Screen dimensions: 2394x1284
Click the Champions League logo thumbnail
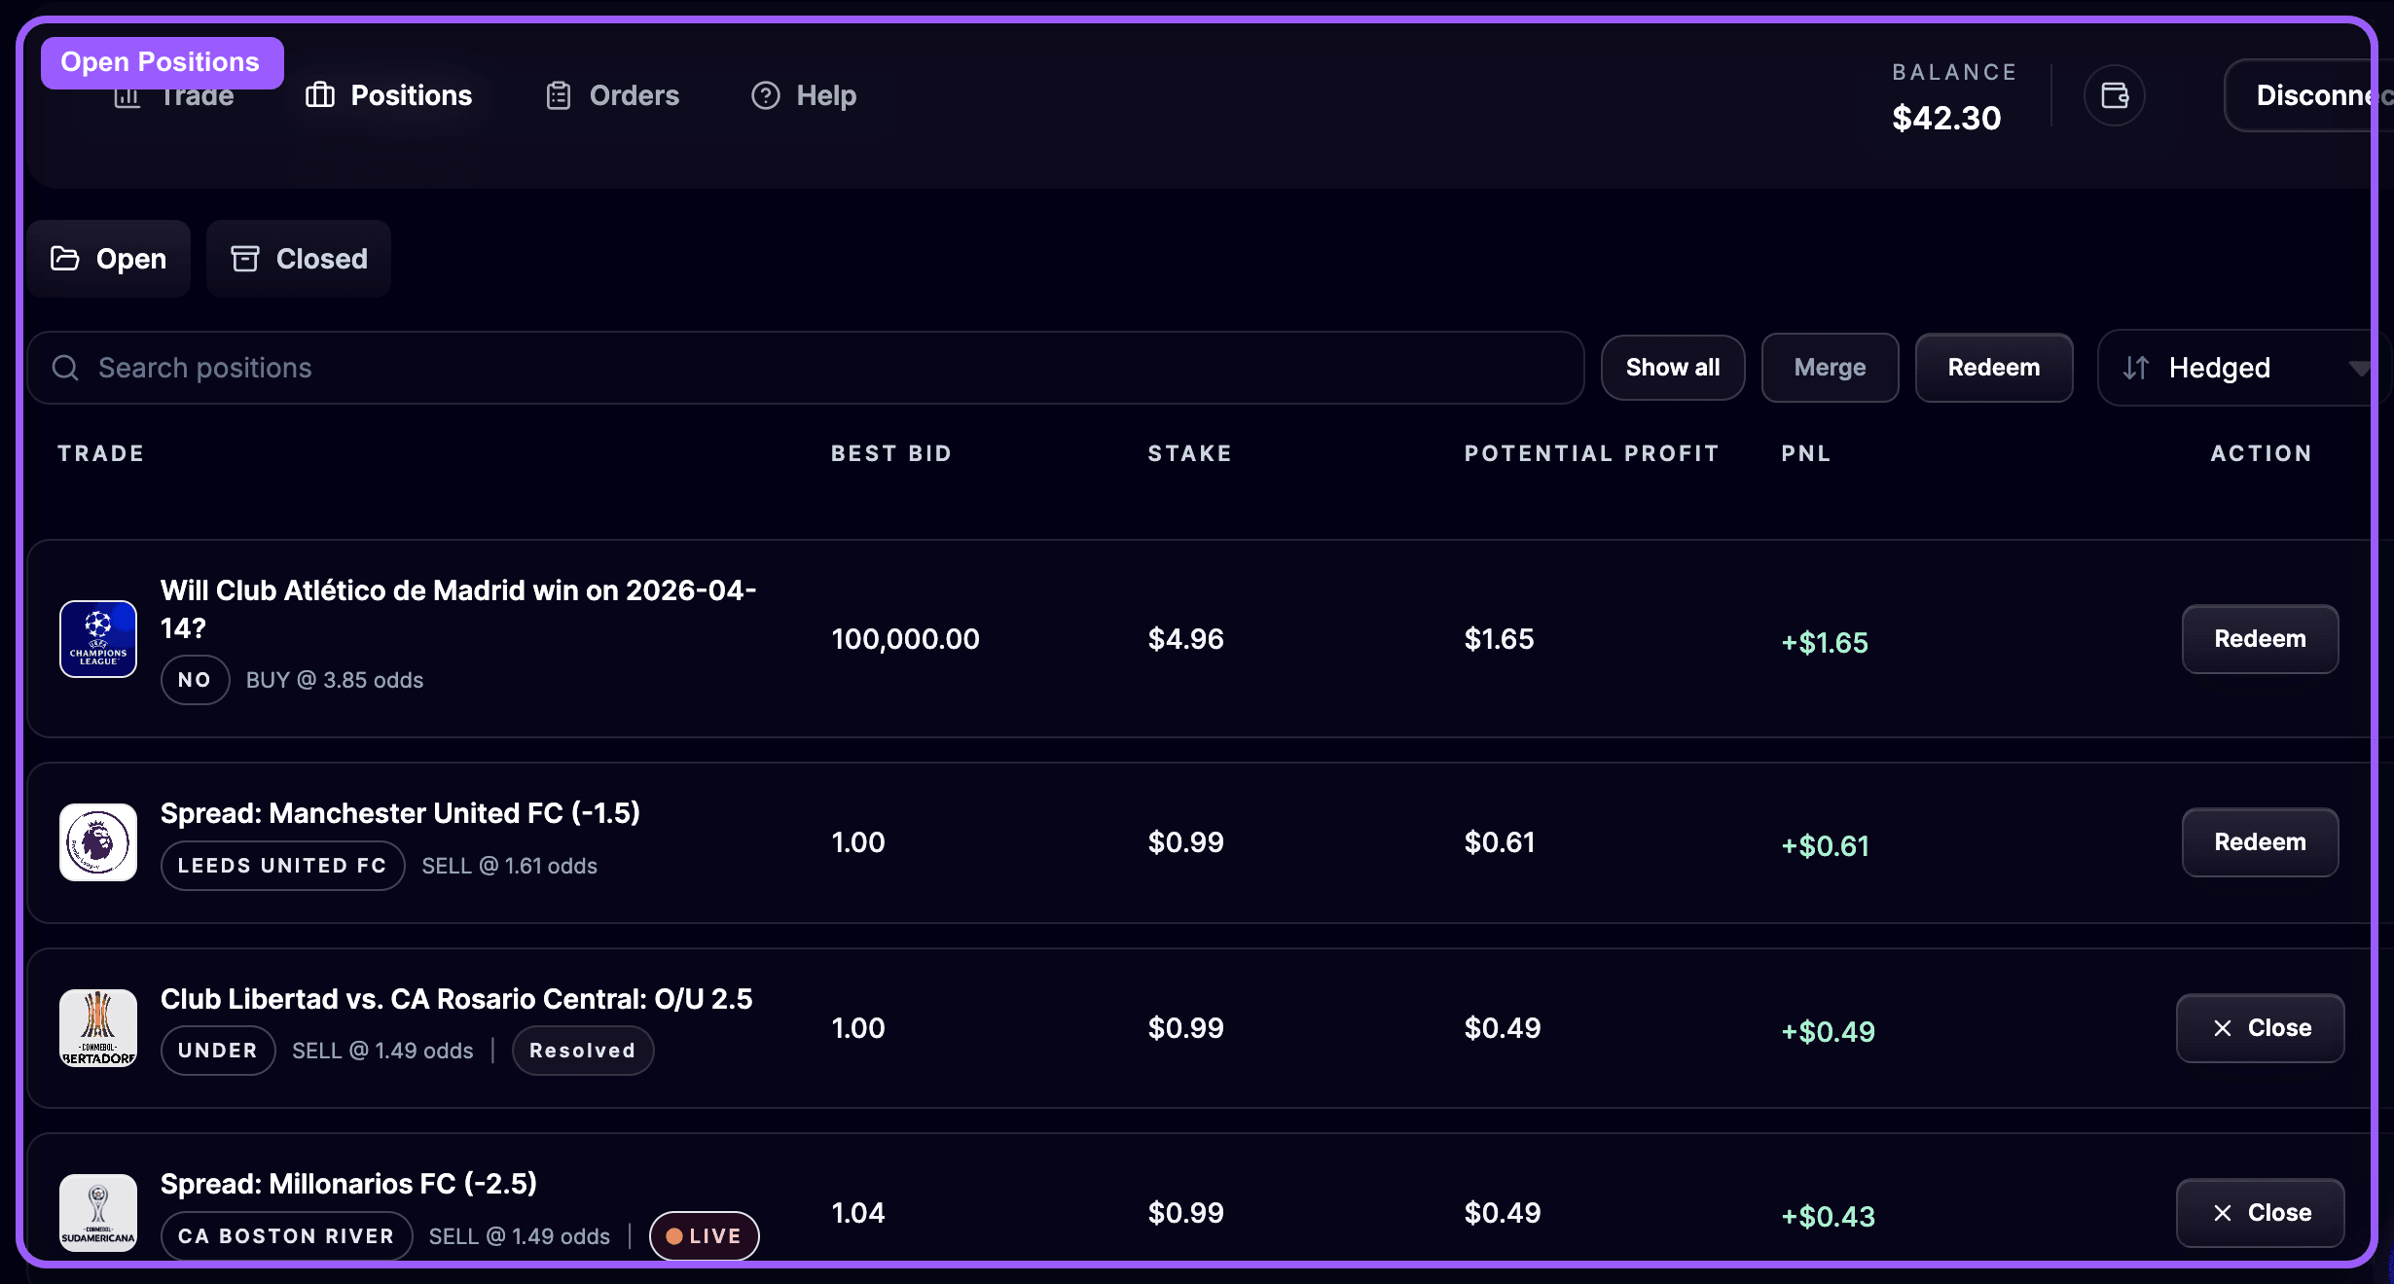tap(98, 639)
